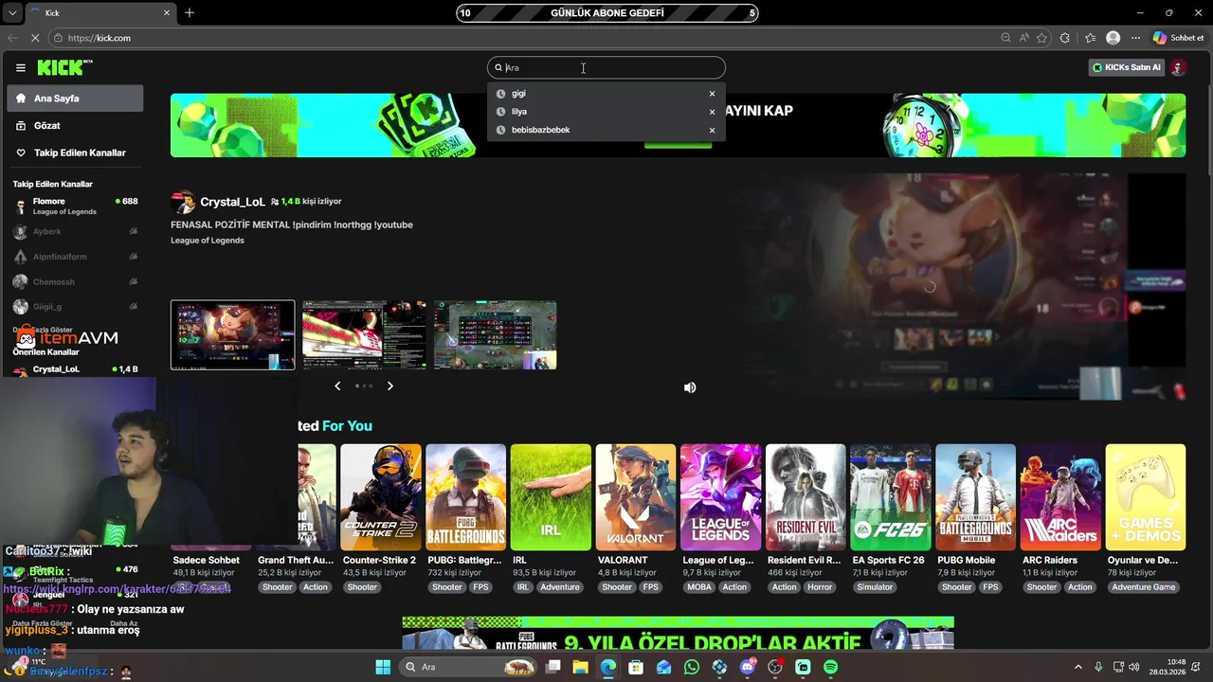Open VALORANT category card
The height and width of the screenshot is (682, 1213).
(636, 497)
